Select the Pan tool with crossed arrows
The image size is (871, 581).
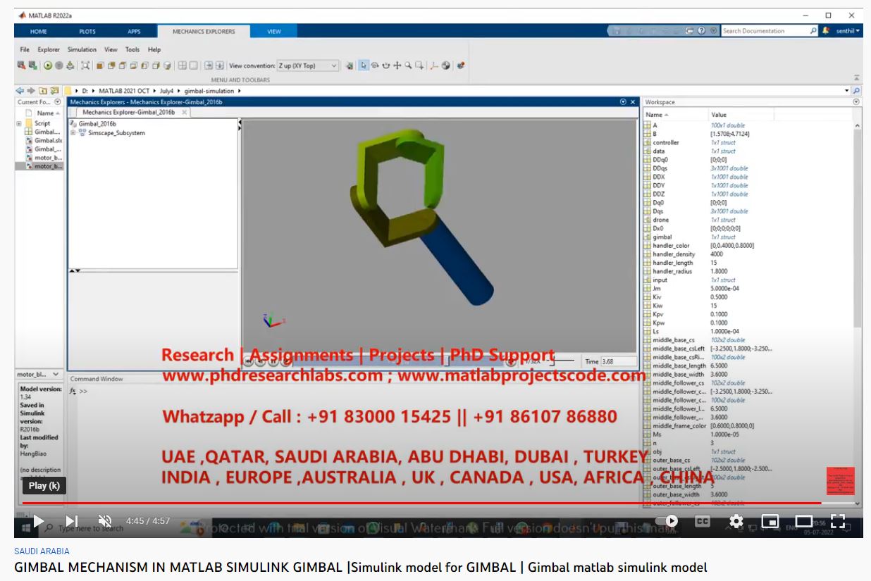click(x=397, y=65)
